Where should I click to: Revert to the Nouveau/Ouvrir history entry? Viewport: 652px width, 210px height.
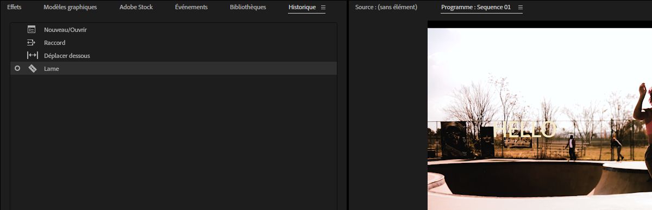click(x=173, y=30)
